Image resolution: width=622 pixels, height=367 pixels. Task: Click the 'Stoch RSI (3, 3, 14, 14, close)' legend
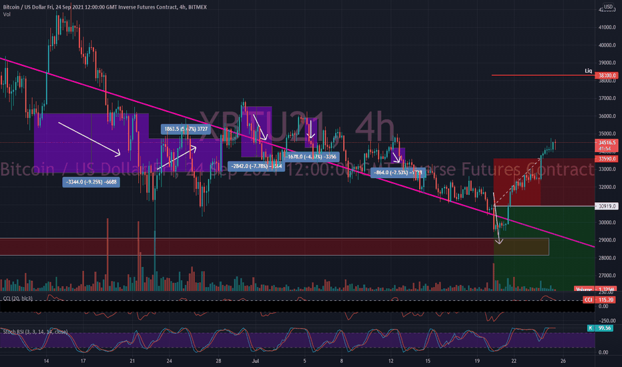point(35,332)
